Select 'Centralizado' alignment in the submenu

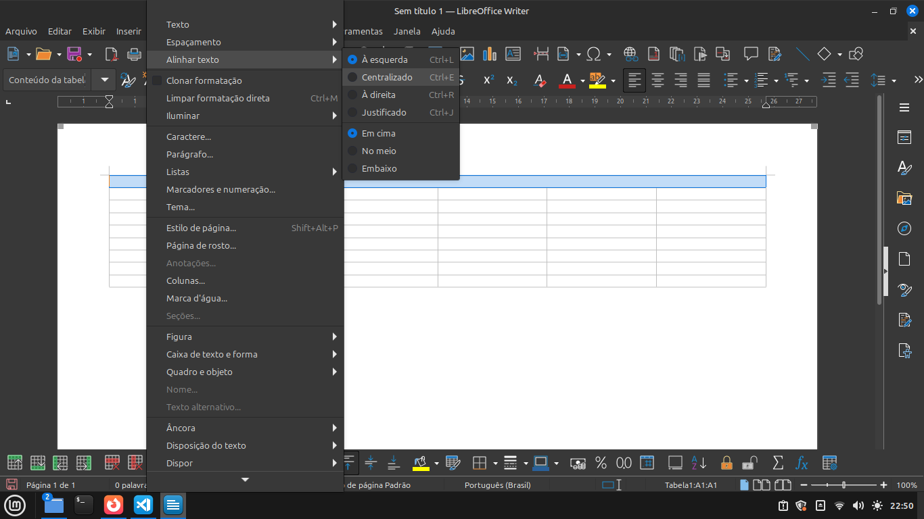coord(401,77)
